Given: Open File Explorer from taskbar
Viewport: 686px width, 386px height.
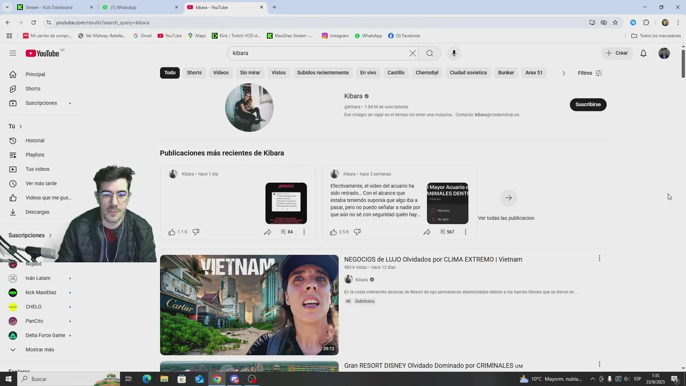Looking at the screenshot, I should coord(164,379).
